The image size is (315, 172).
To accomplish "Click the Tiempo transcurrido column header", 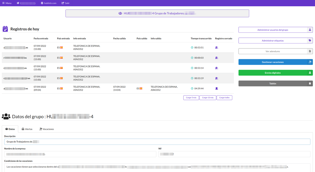I will click(201, 38).
